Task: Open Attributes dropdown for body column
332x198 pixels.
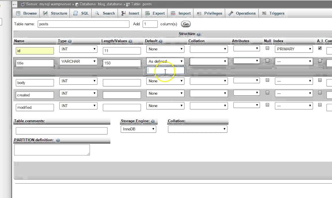Action: pos(246,80)
